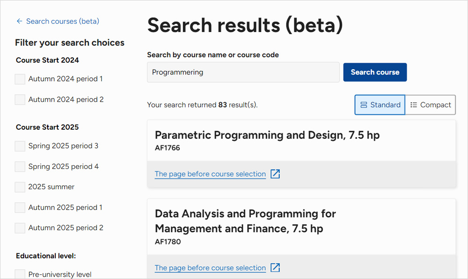Switch to Standard results view

pyautogui.click(x=380, y=105)
